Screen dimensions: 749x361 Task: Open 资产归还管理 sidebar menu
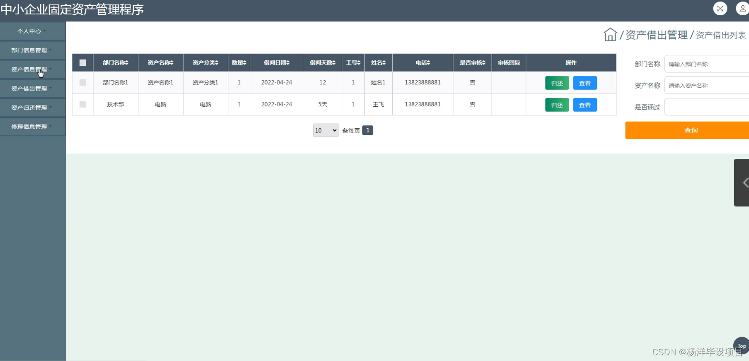pyautogui.click(x=32, y=107)
